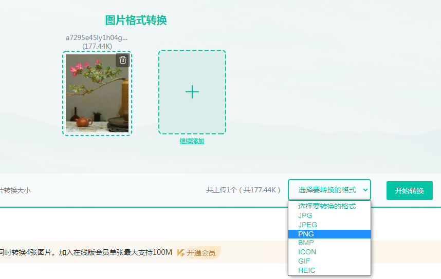Click the a7295e45ly1h04g file name label

coord(97,37)
